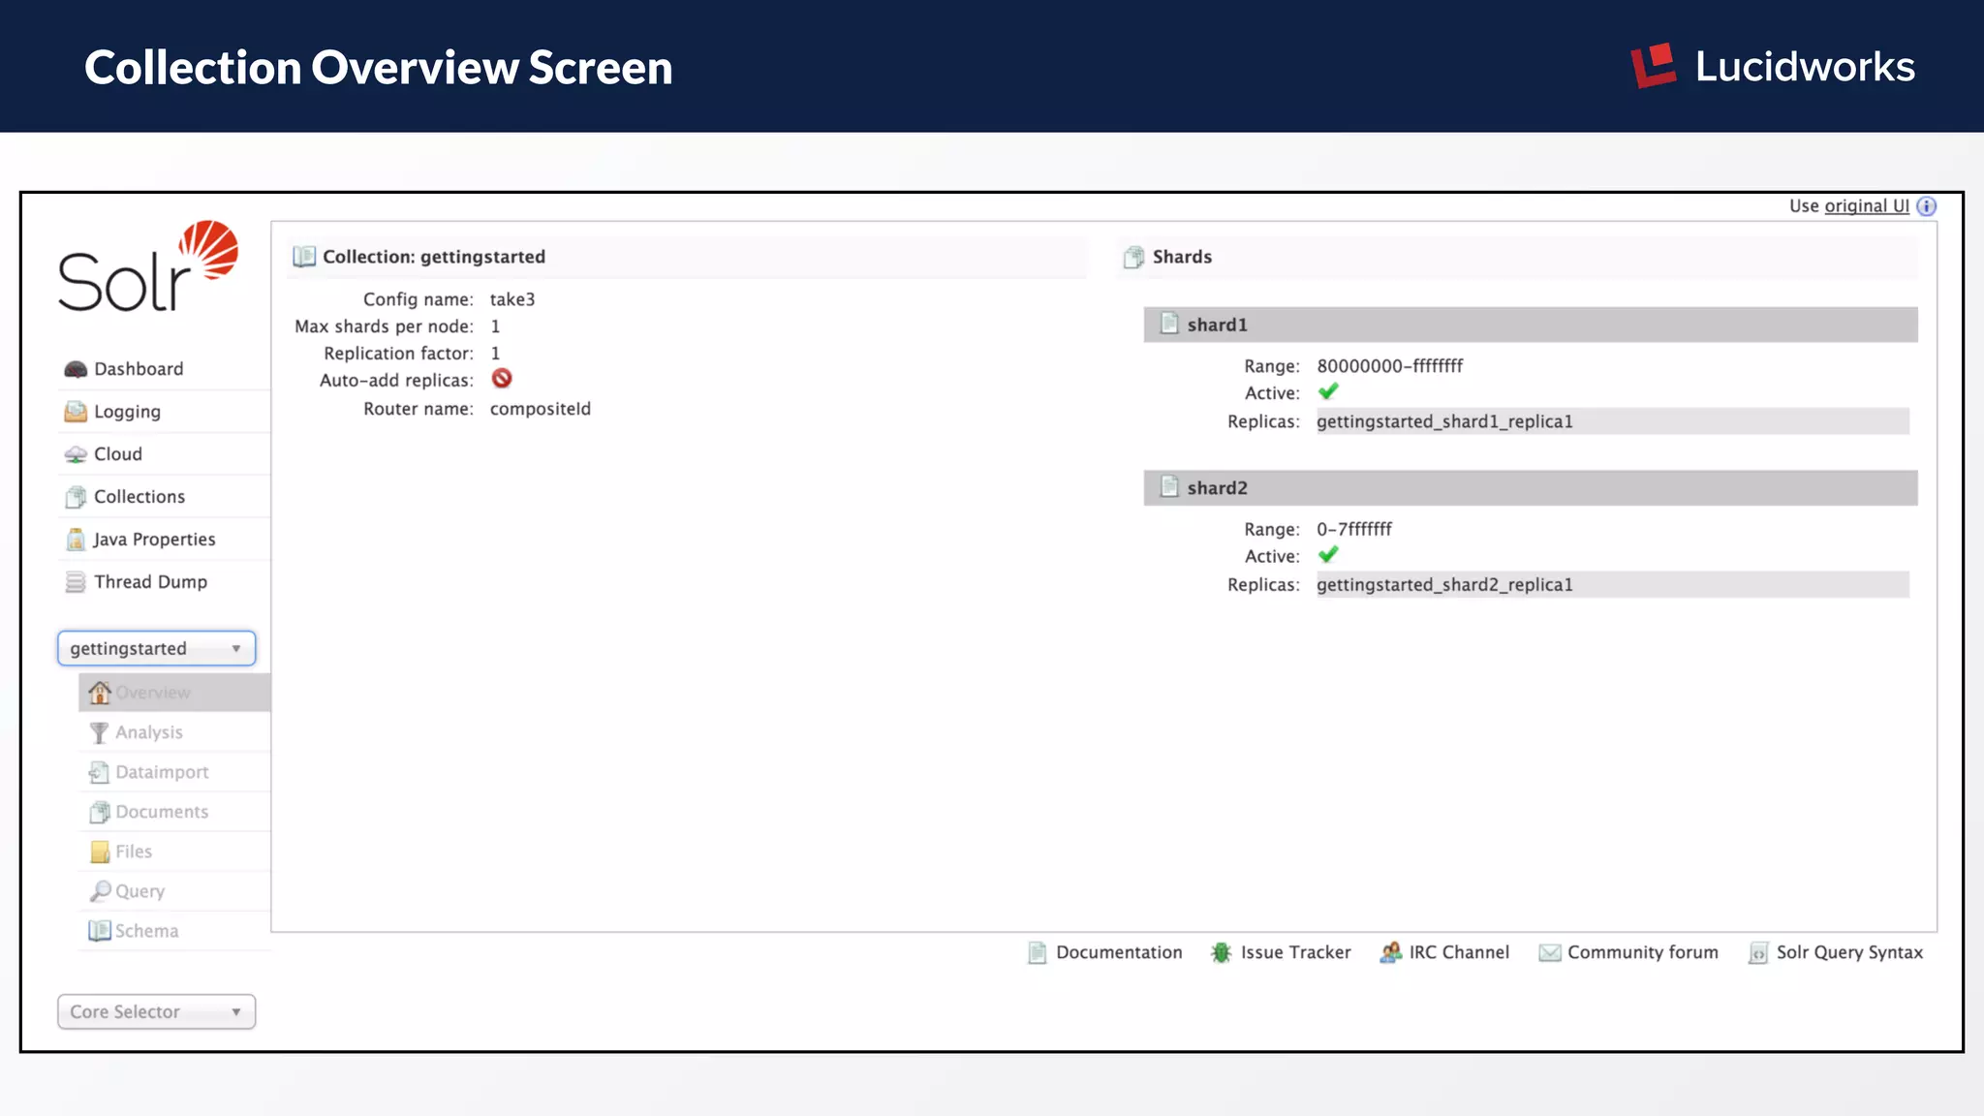Image resolution: width=1984 pixels, height=1116 pixels.
Task: Click the Shards header icon
Action: [x=1133, y=257]
